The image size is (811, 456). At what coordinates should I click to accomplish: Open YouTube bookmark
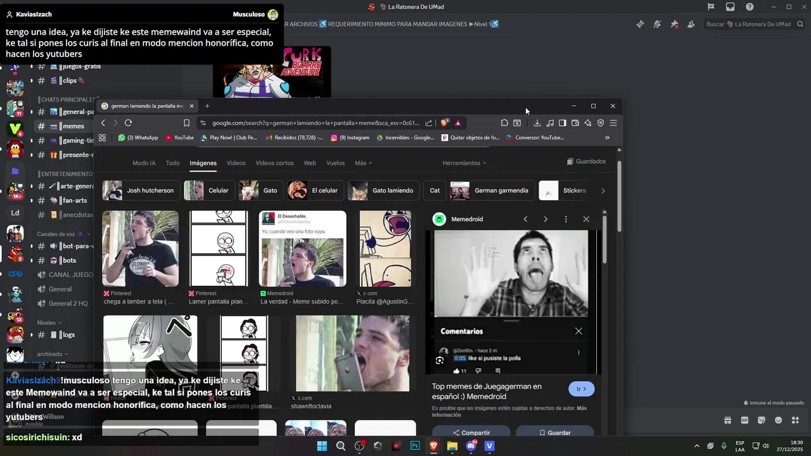[x=179, y=137]
